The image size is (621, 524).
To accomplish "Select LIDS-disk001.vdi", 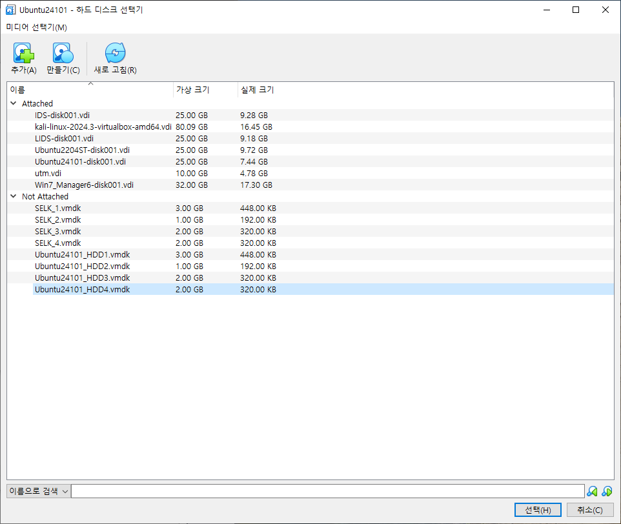I will (64, 139).
